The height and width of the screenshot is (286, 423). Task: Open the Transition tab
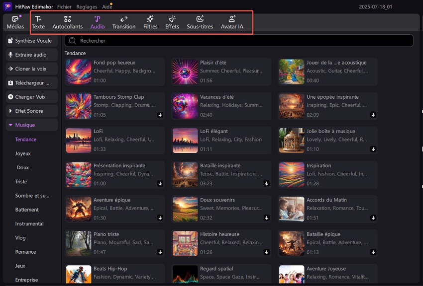tap(124, 22)
